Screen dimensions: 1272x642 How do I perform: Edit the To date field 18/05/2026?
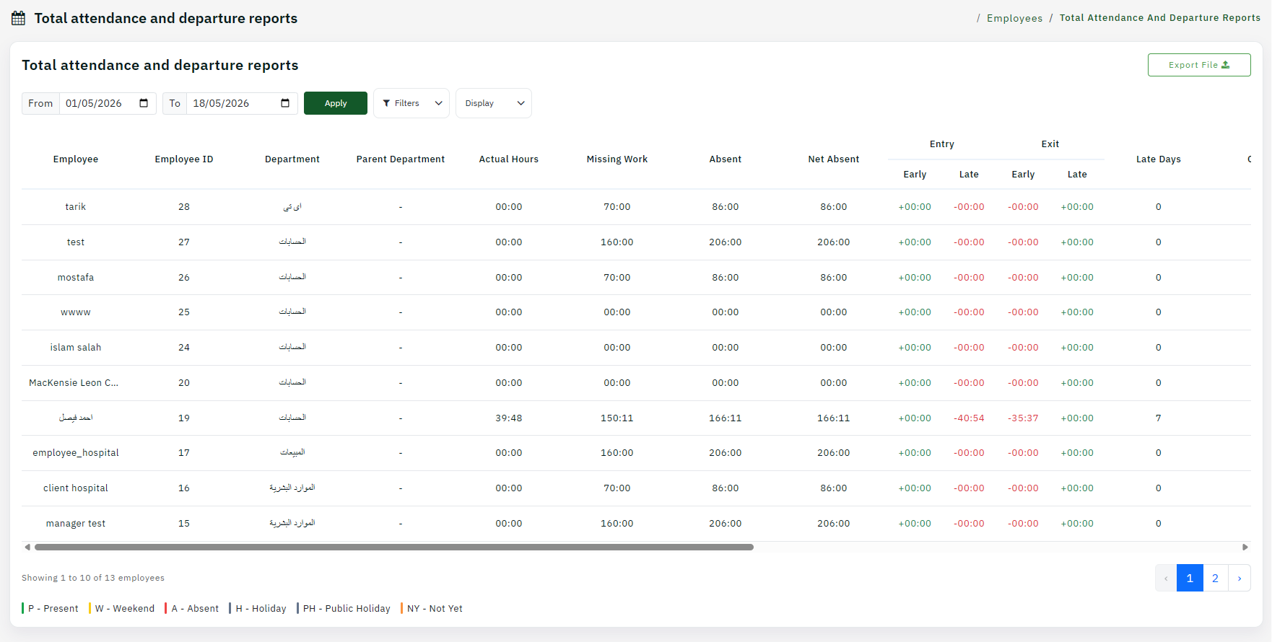coord(242,103)
